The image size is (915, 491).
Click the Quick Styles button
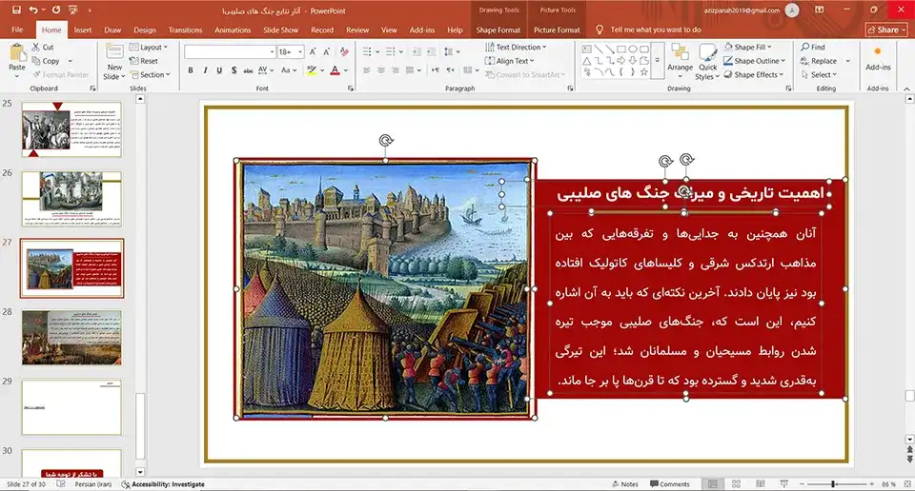point(707,62)
